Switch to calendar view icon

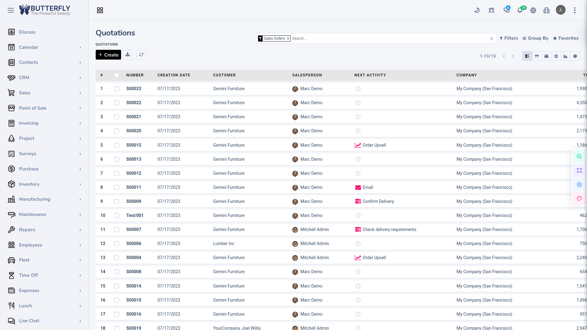coord(546,56)
